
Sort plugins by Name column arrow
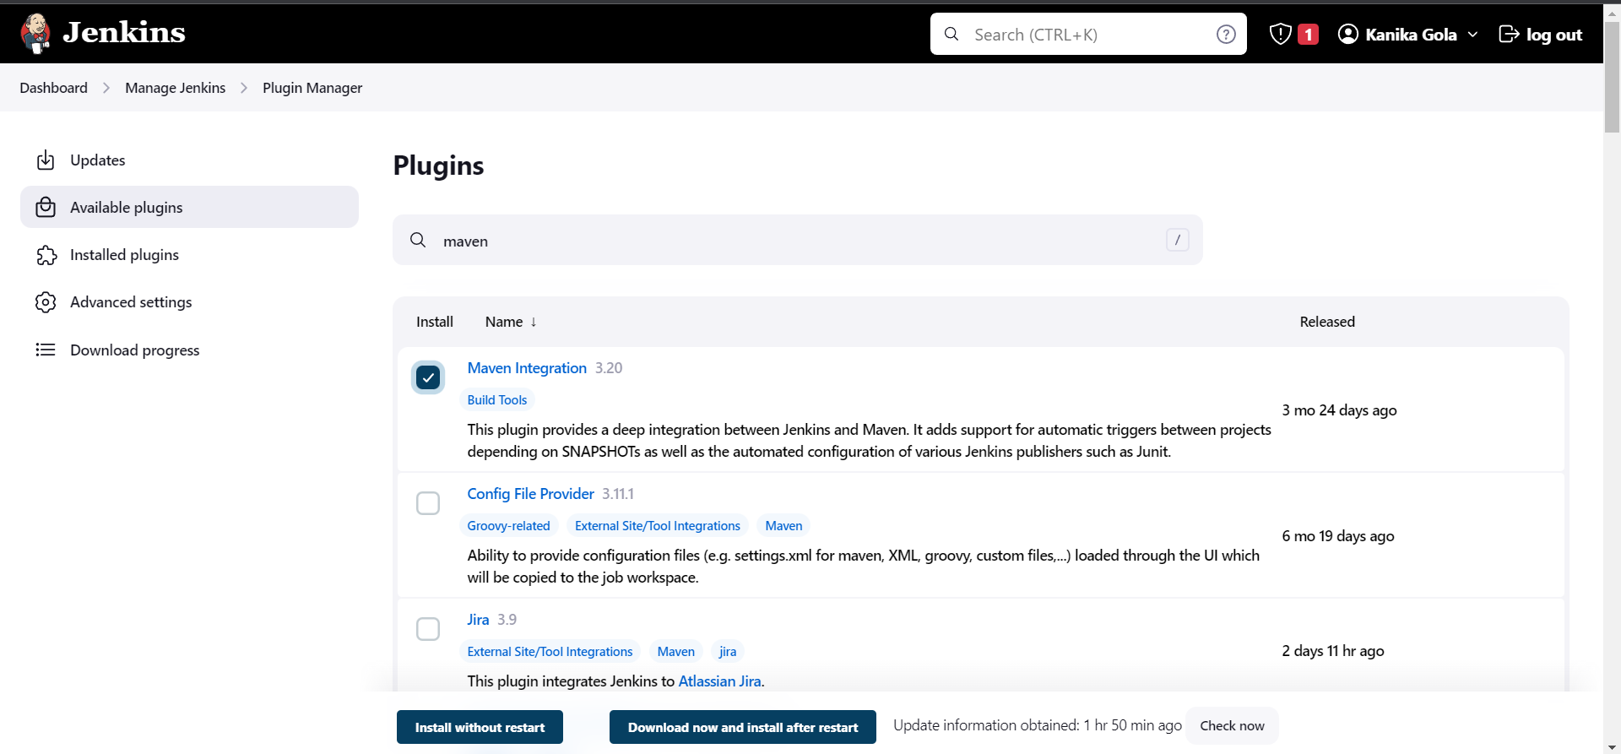[534, 322]
